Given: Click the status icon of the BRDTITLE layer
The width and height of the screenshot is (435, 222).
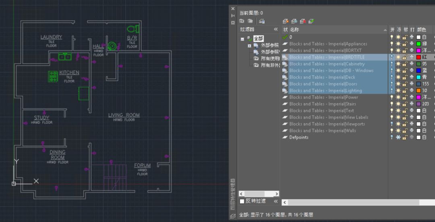Looking at the screenshot, I should tap(285, 57).
